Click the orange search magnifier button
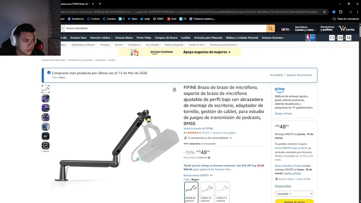This screenshot has width=361, height=203. 270,28
